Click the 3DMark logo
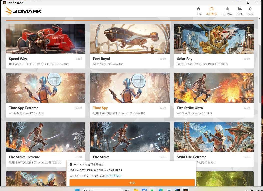263x191 pixels. (x=23, y=11)
